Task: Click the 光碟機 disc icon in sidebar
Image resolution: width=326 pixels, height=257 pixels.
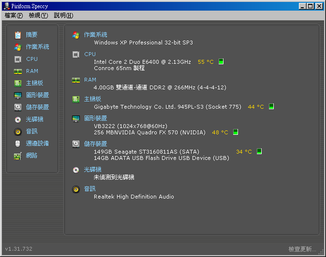Action: (x=18, y=120)
